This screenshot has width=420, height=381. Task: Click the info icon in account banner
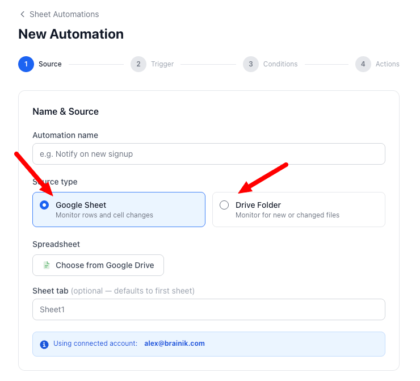coord(44,344)
